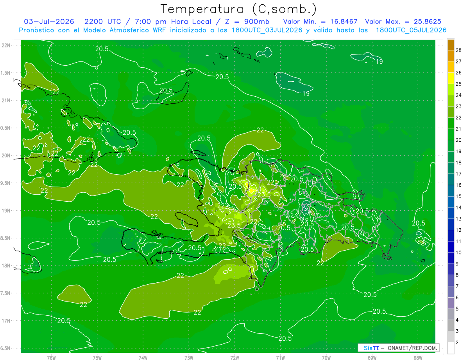Pick the teal legend swatch between 16 and 17
Screen dimensions: 469x363
(451, 179)
